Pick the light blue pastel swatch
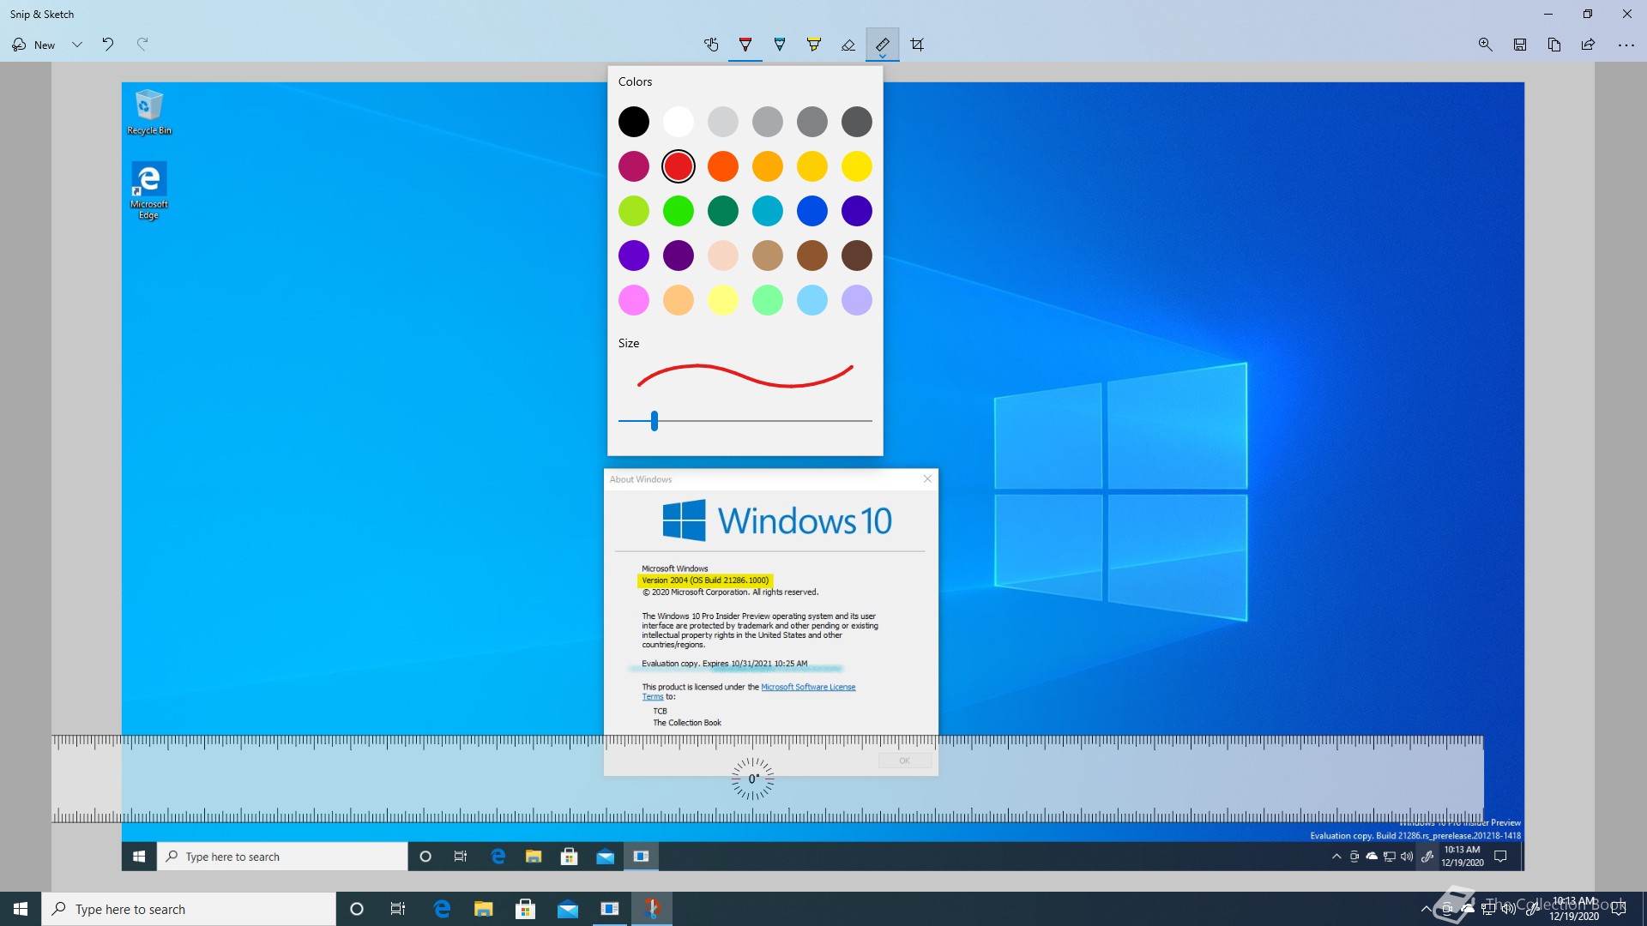Image resolution: width=1647 pixels, height=926 pixels. tap(812, 300)
